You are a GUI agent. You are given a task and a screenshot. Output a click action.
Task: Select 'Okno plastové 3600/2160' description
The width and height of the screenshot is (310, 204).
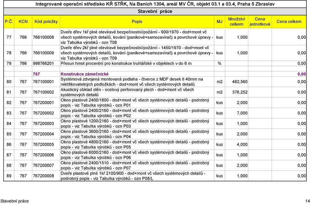click(135, 134)
